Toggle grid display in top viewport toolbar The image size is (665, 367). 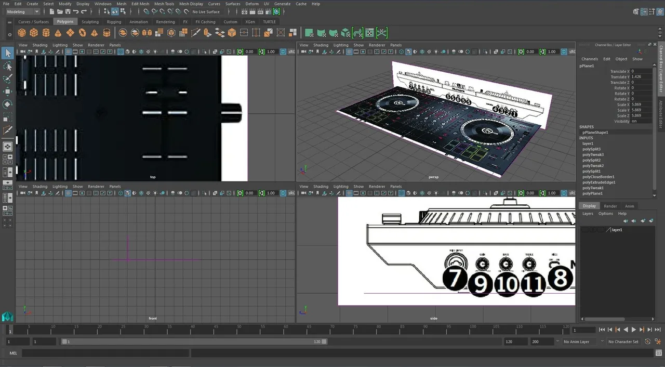(x=68, y=51)
